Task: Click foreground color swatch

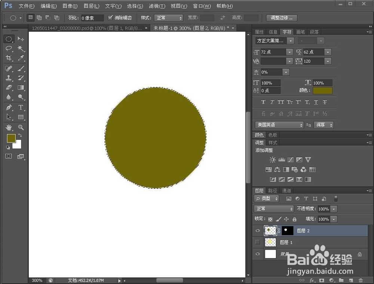Action: click(11, 138)
